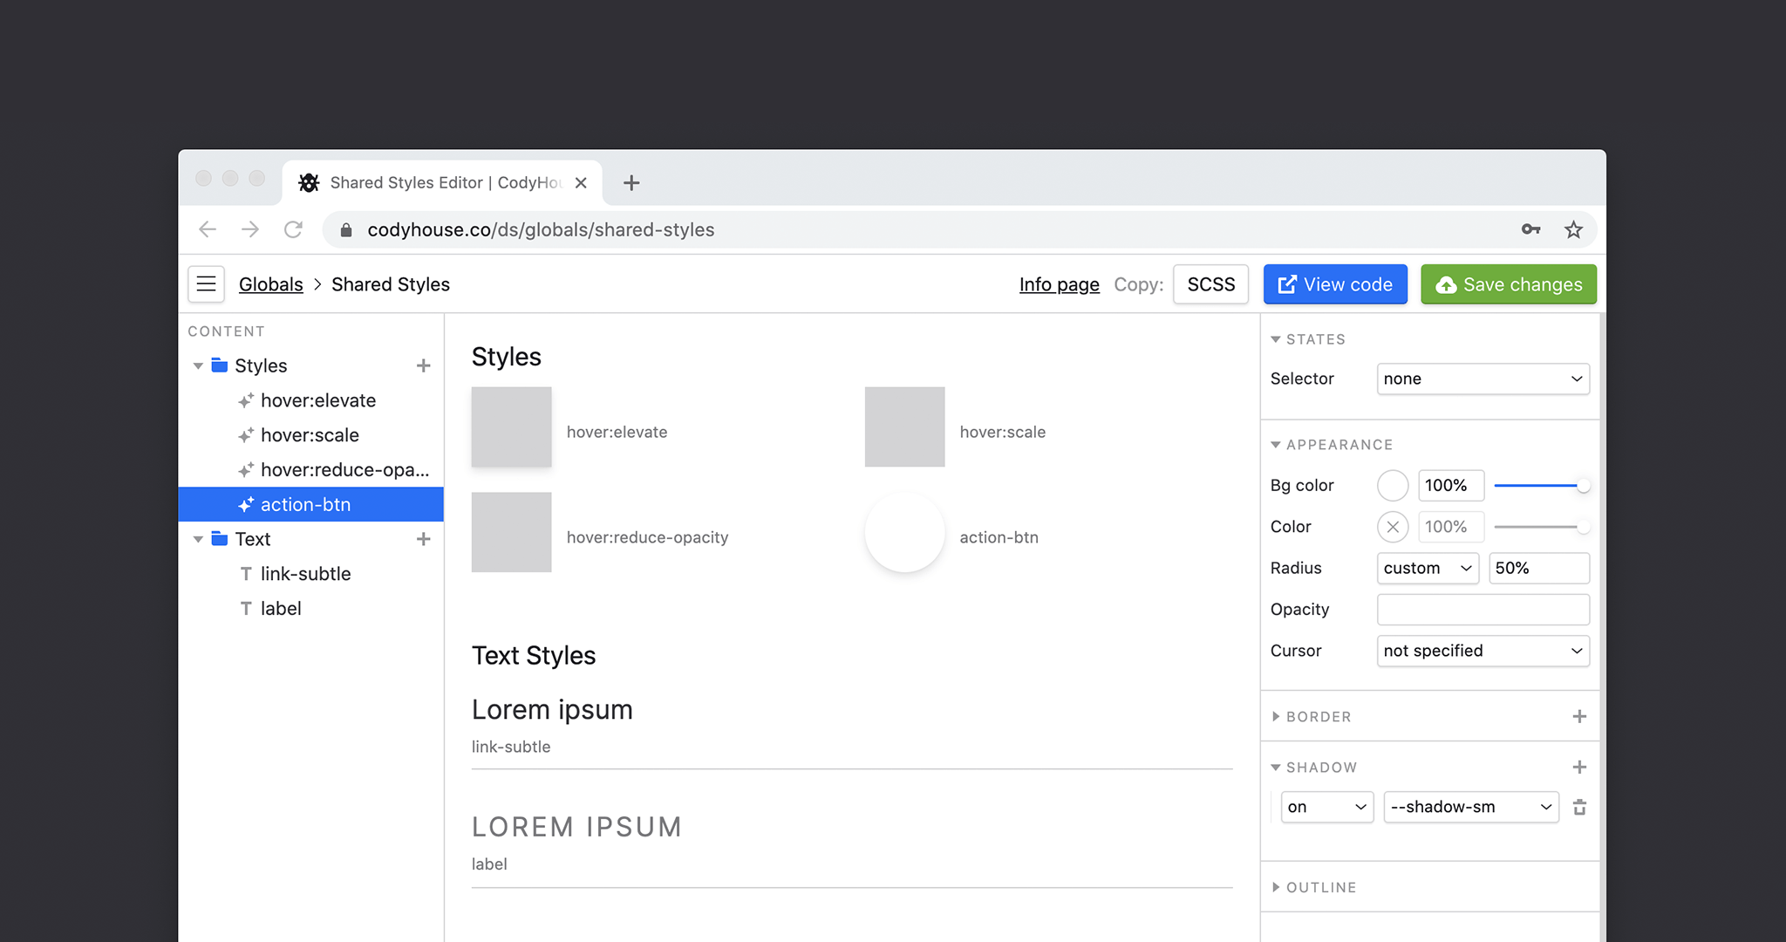Click the plus icon next to the Text folder
The height and width of the screenshot is (942, 1786).
click(424, 539)
